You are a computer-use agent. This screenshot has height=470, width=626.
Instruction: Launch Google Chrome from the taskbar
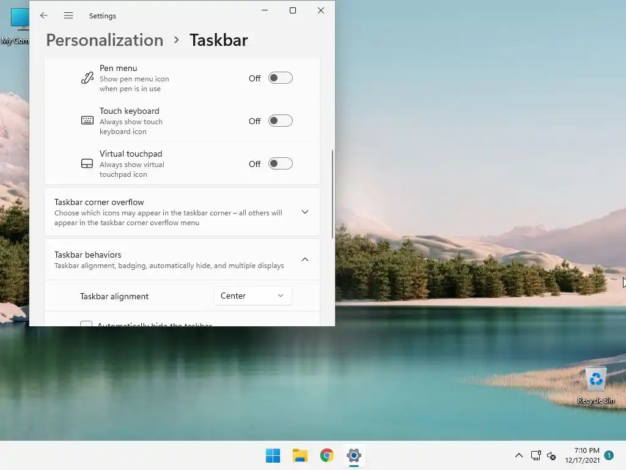pos(327,455)
